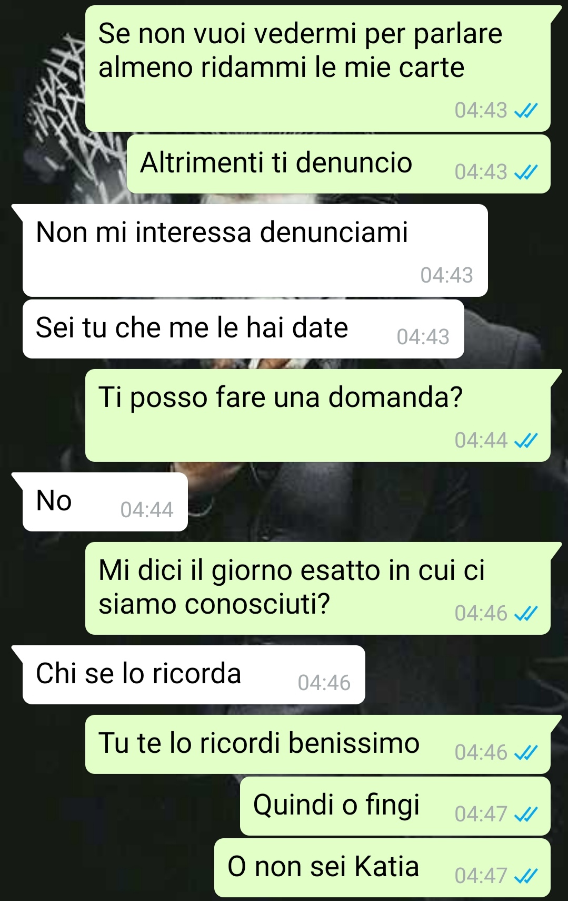Click read ticks on 'Tu te lo ricordi benissimo'
This screenshot has height=901, width=568.
coord(525,753)
